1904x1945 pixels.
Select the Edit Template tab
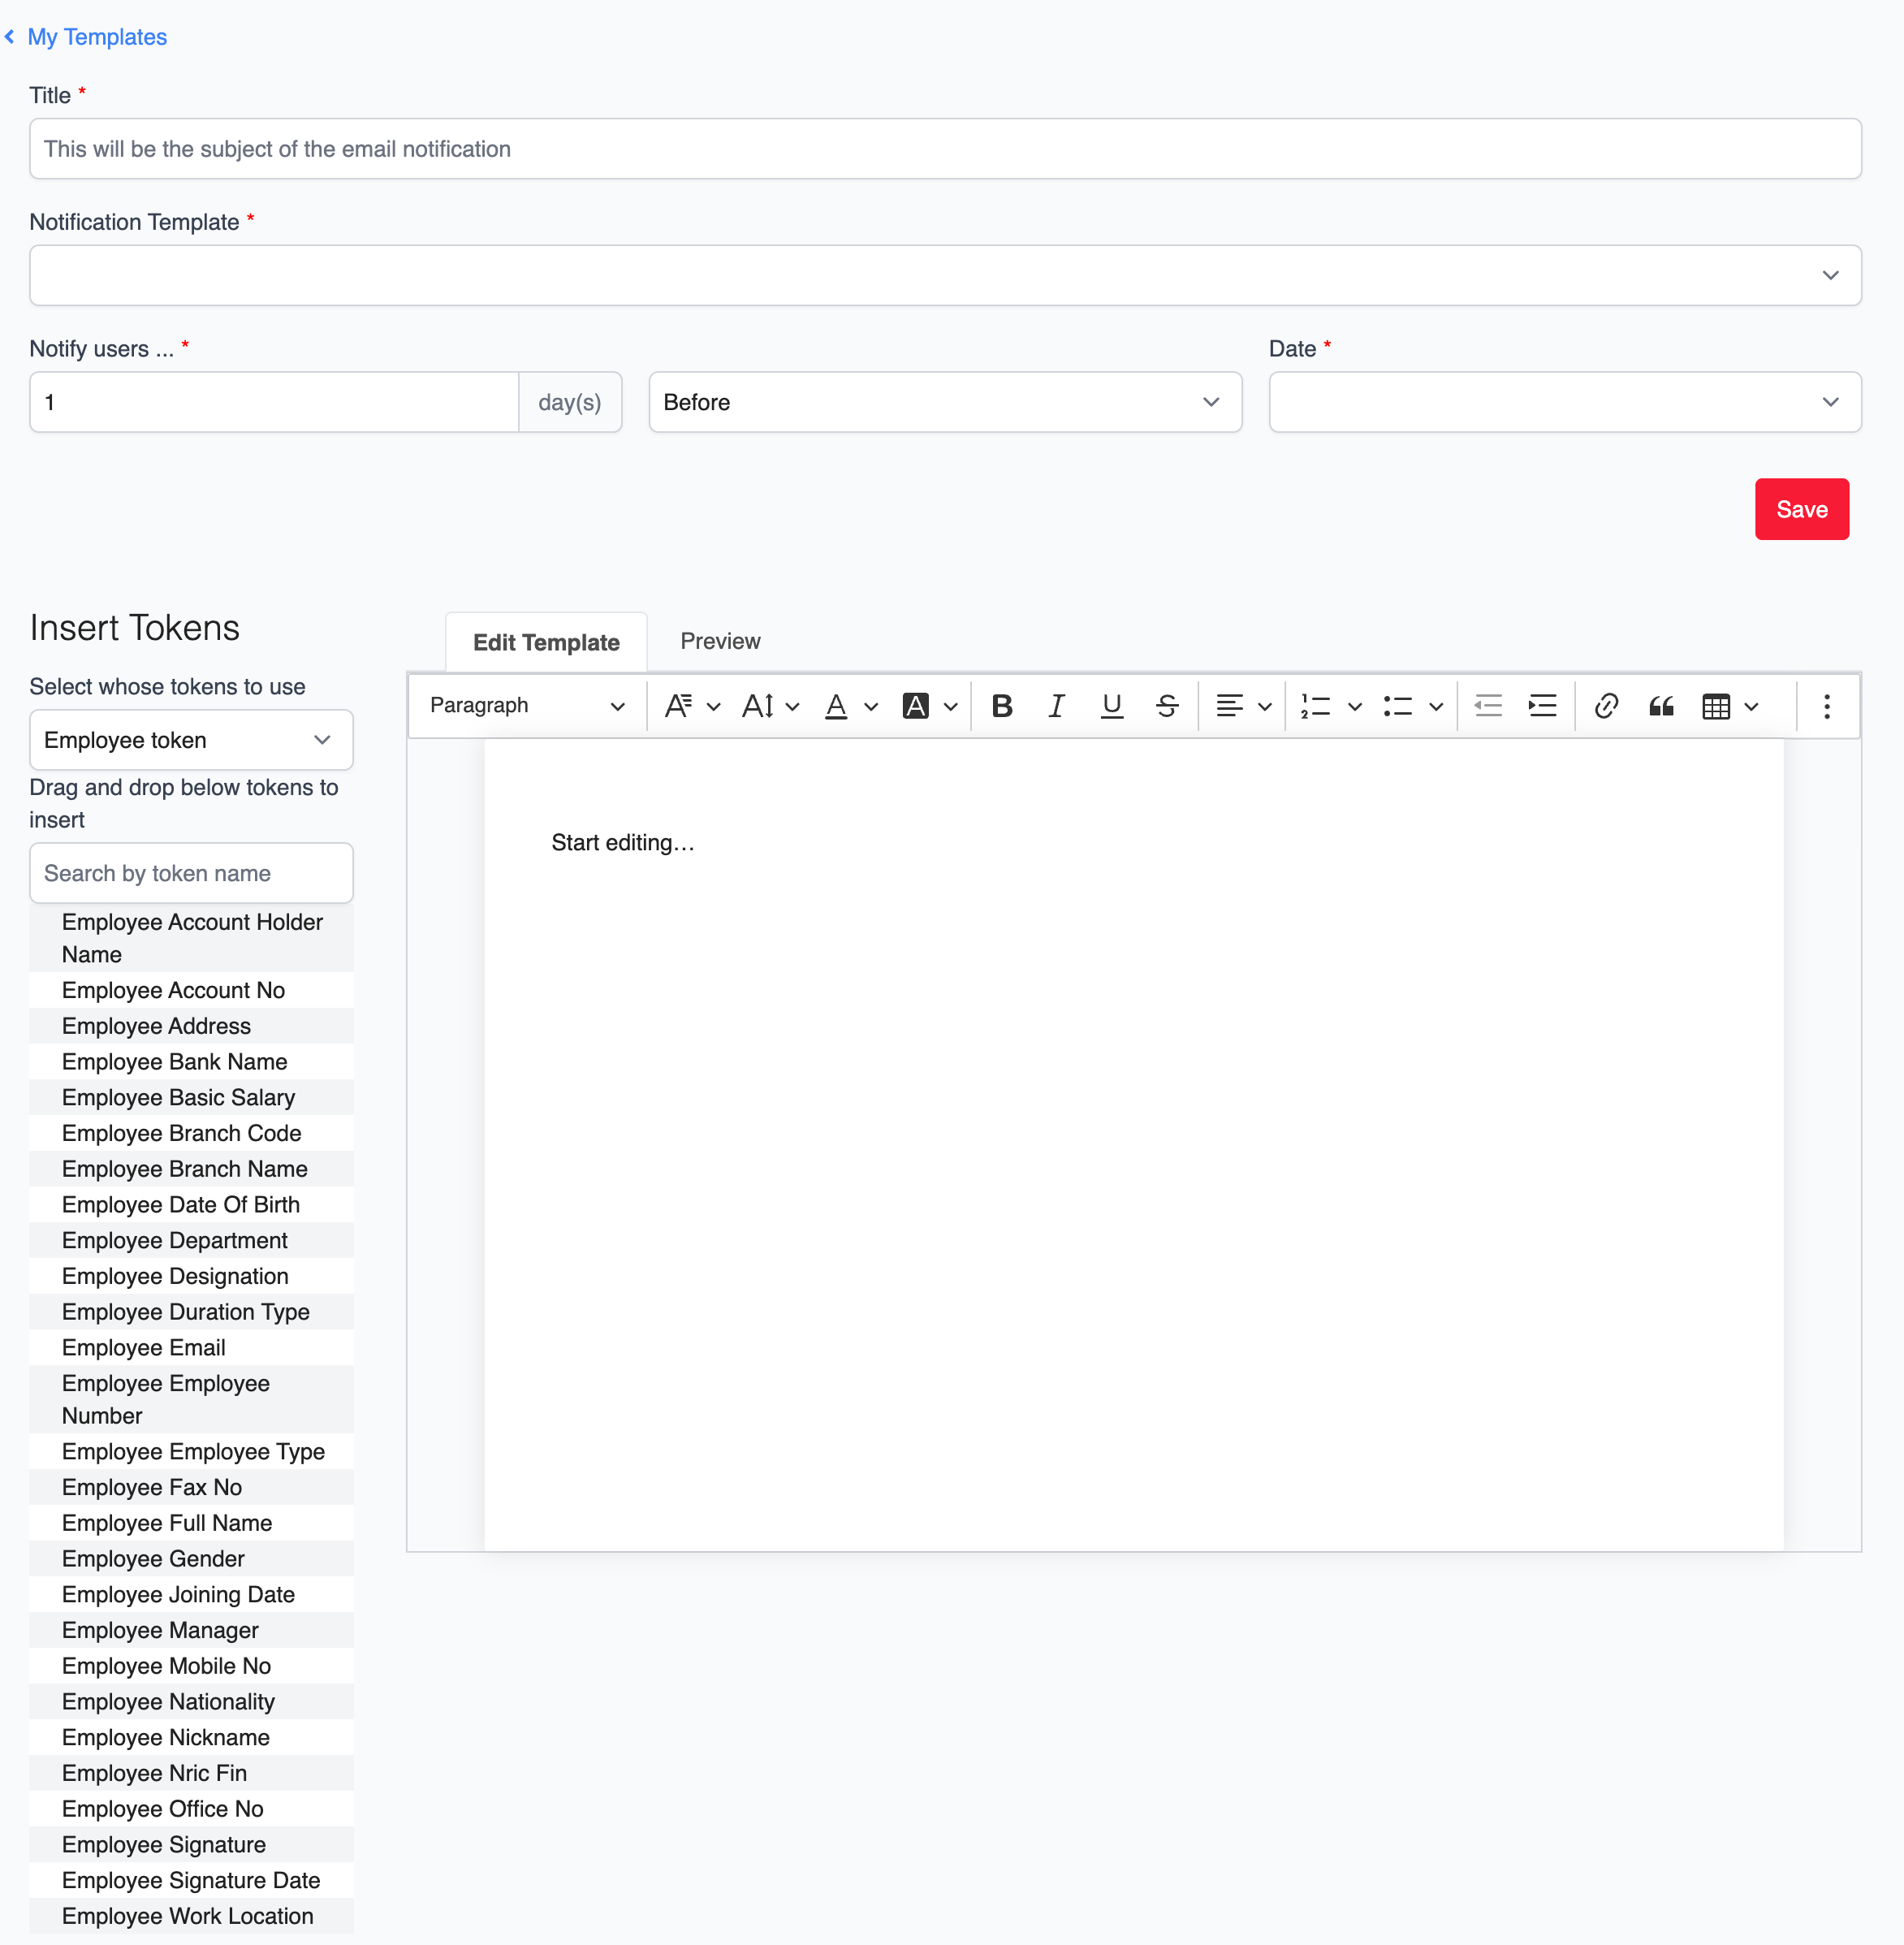546,642
